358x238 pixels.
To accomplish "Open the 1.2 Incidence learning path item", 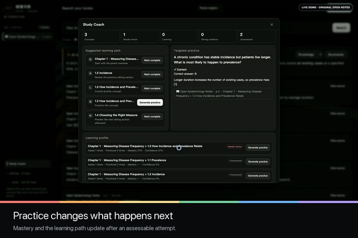I will (x=125, y=75).
